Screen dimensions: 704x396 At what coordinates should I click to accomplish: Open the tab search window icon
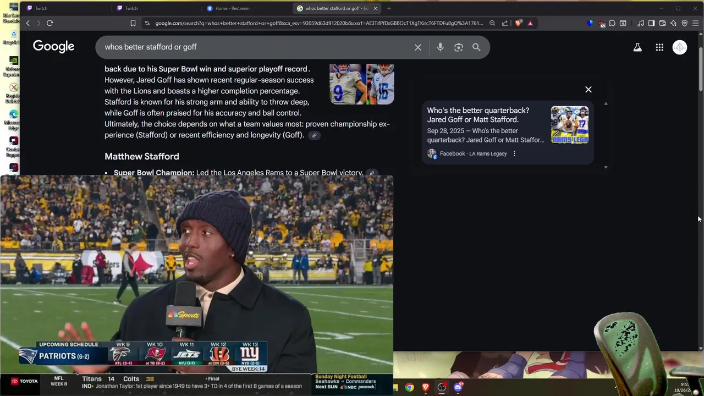click(x=623, y=23)
